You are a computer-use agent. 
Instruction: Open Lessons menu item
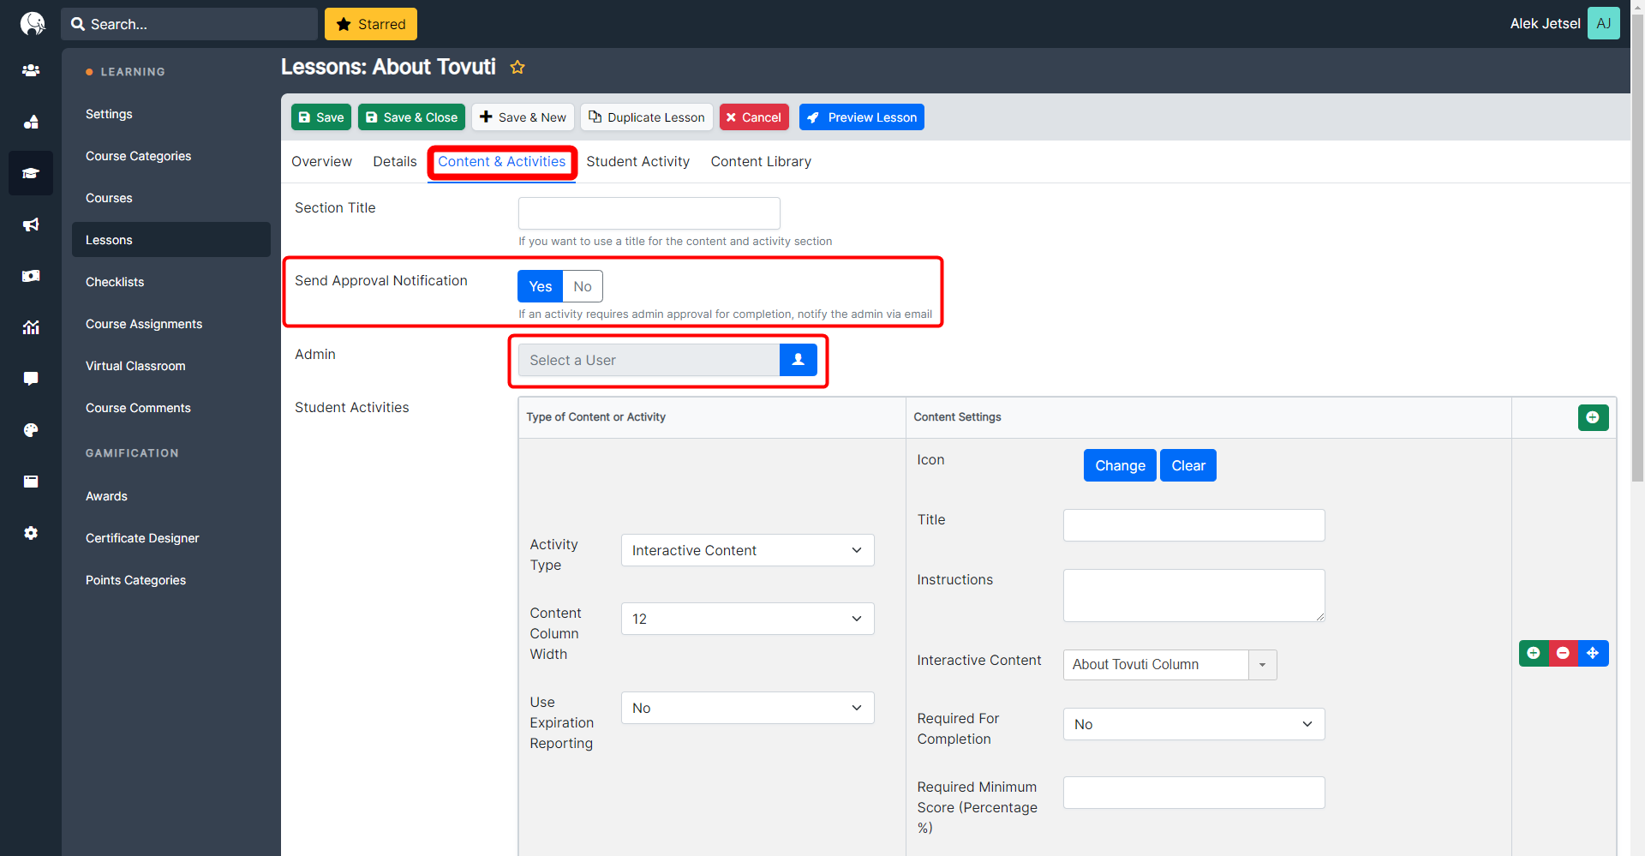(171, 240)
